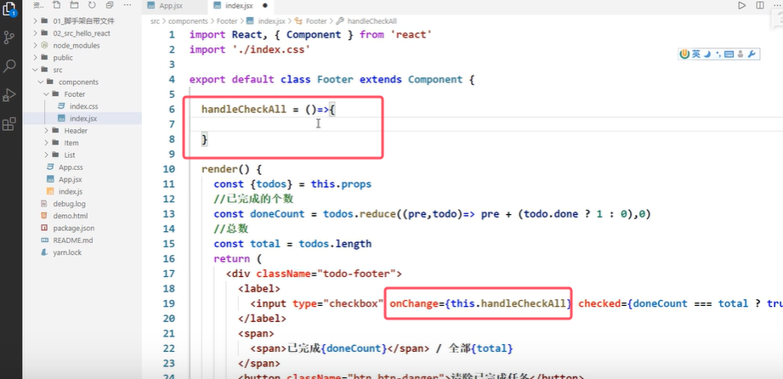
Task: Create a new file in Explorer
Action: pyautogui.click(x=56, y=5)
